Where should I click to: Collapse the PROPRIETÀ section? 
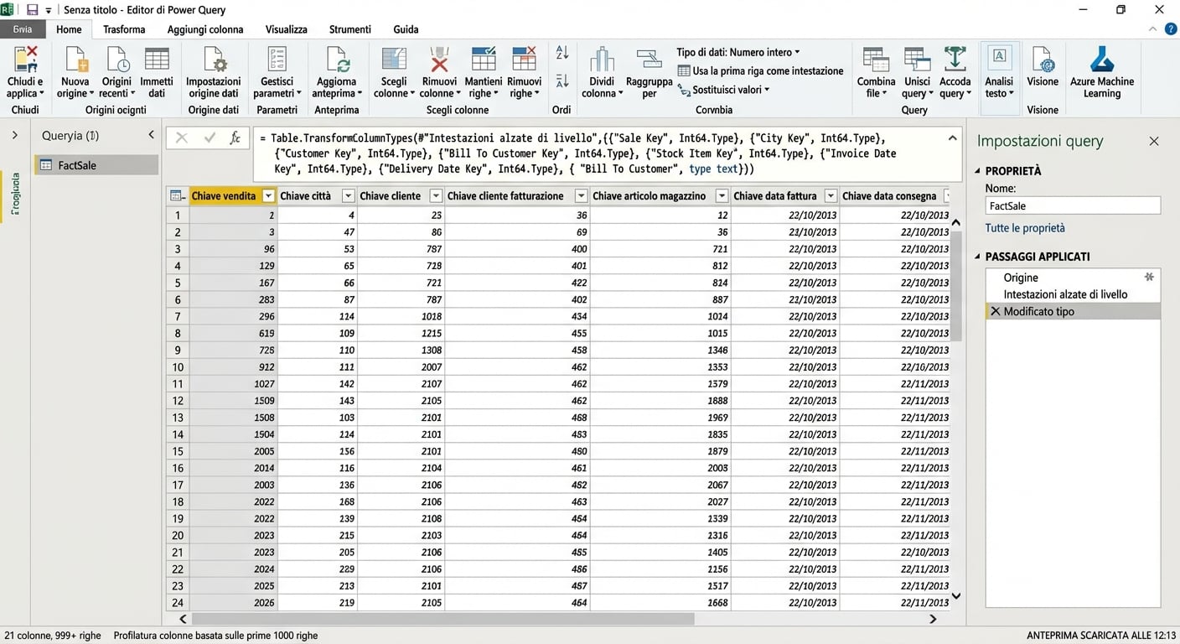coord(978,171)
